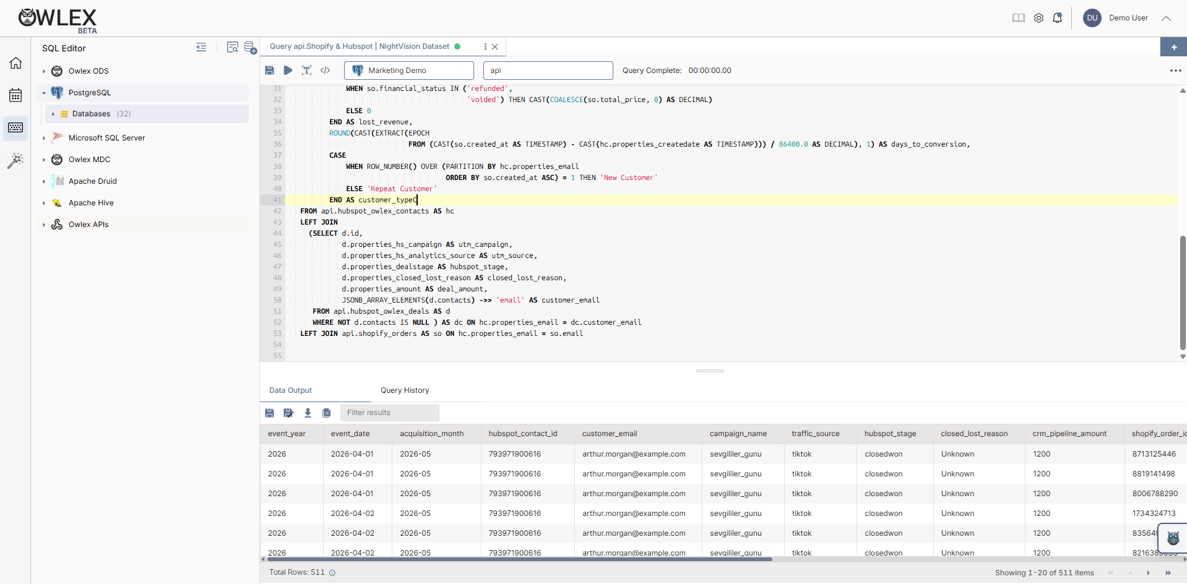Click the editor vertical scrollbar
Image resolution: width=1187 pixels, height=584 pixels.
tap(1183, 293)
